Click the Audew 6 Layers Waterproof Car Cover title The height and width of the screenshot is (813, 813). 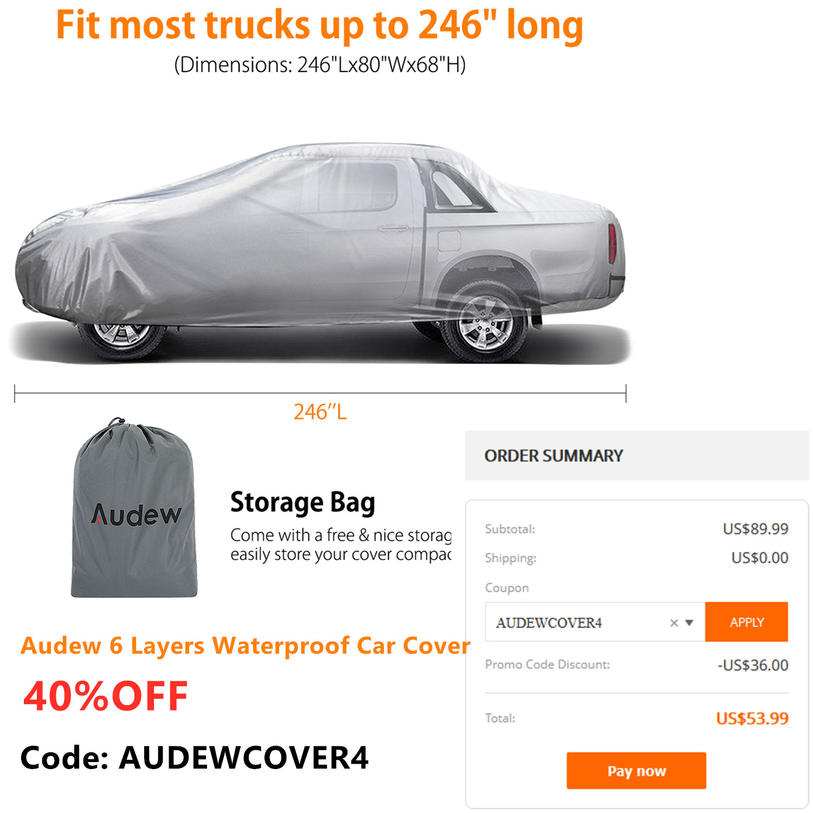pyautogui.click(x=246, y=646)
